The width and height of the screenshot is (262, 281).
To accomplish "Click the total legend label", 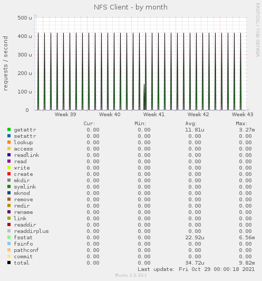I will click(22, 263).
